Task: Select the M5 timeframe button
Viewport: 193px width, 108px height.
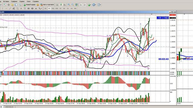Action: pyautogui.click(x=49, y=8)
